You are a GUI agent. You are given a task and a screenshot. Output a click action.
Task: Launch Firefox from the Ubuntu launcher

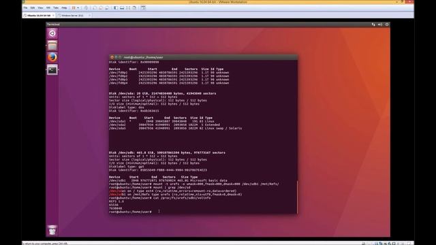pos(52,57)
